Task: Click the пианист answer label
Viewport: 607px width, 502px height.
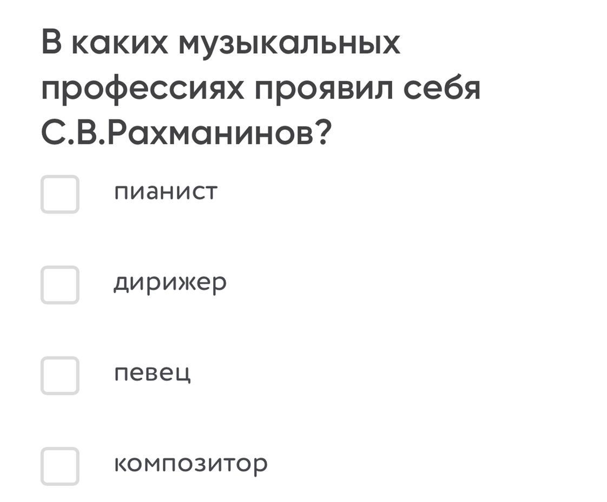Action: coord(166,191)
